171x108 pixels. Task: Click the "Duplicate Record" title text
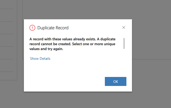(53, 28)
